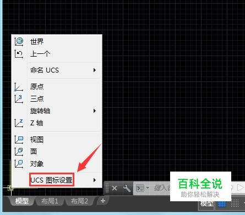Click the status bar 模型 button
Screen dimensions: 245x215
tap(207, 203)
